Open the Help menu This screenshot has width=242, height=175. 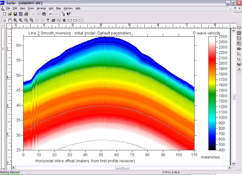[78, 8]
